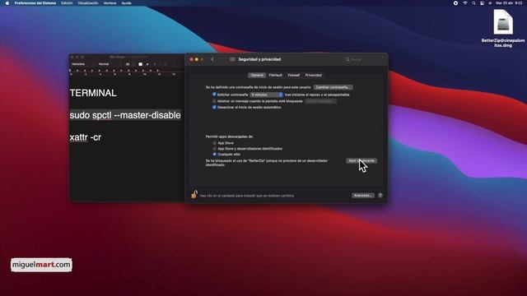Open the Ventana menu
This screenshot has width=527, height=296.
[x=110, y=3]
